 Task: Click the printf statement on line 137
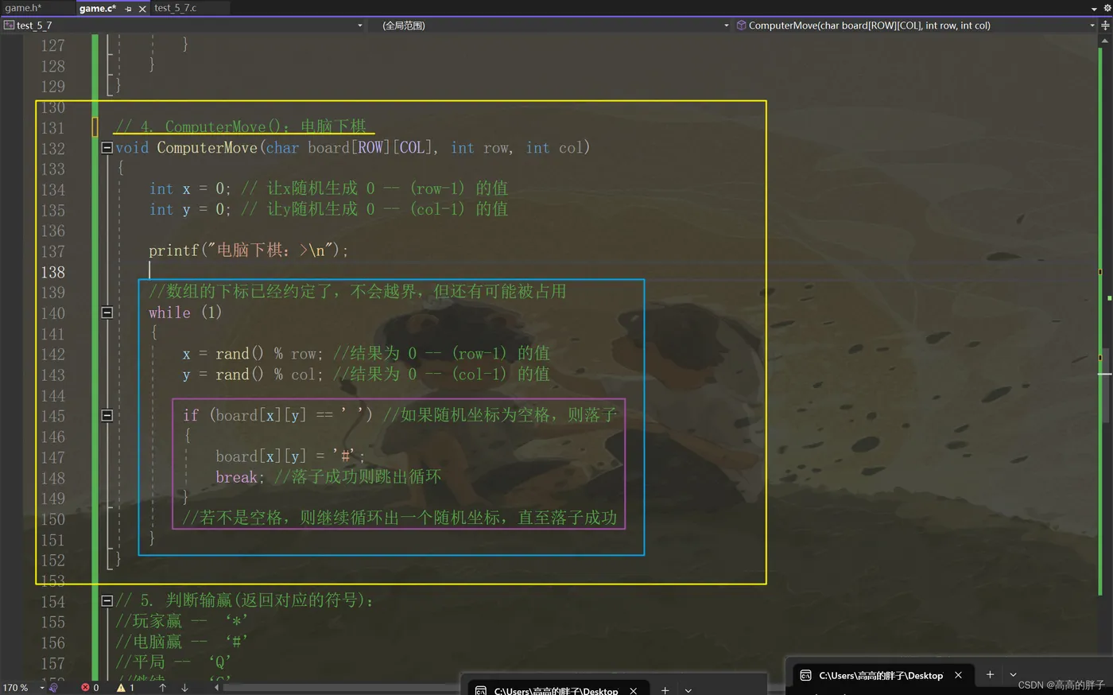coord(248,250)
